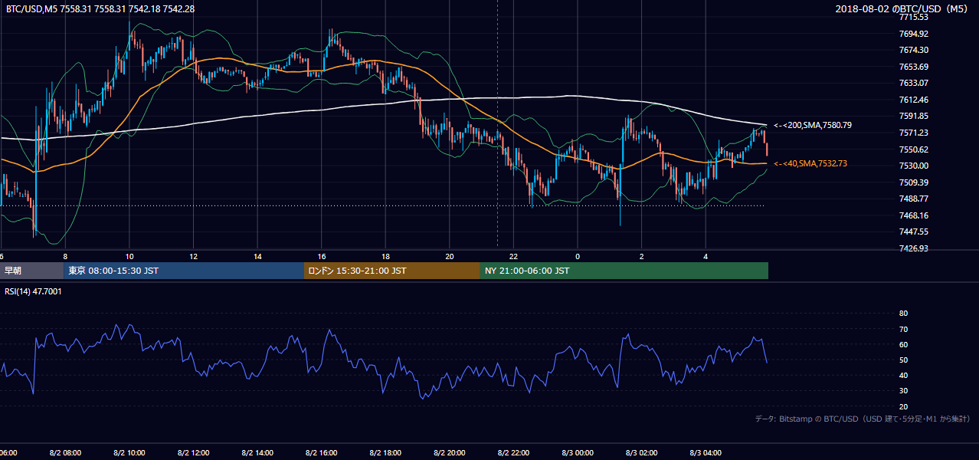Click the Bitstamp data source note

click(x=863, y=419)
